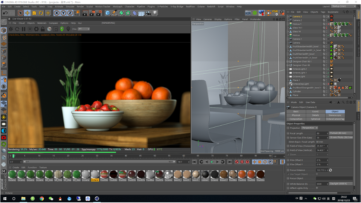361x203 pixels.
Task: Enable the Affect Lights Only checkbox
Action: tap(317, 188)
